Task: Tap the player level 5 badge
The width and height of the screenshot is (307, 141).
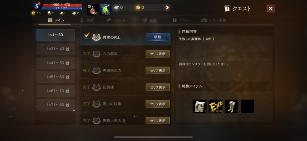Action: [37, 7]
